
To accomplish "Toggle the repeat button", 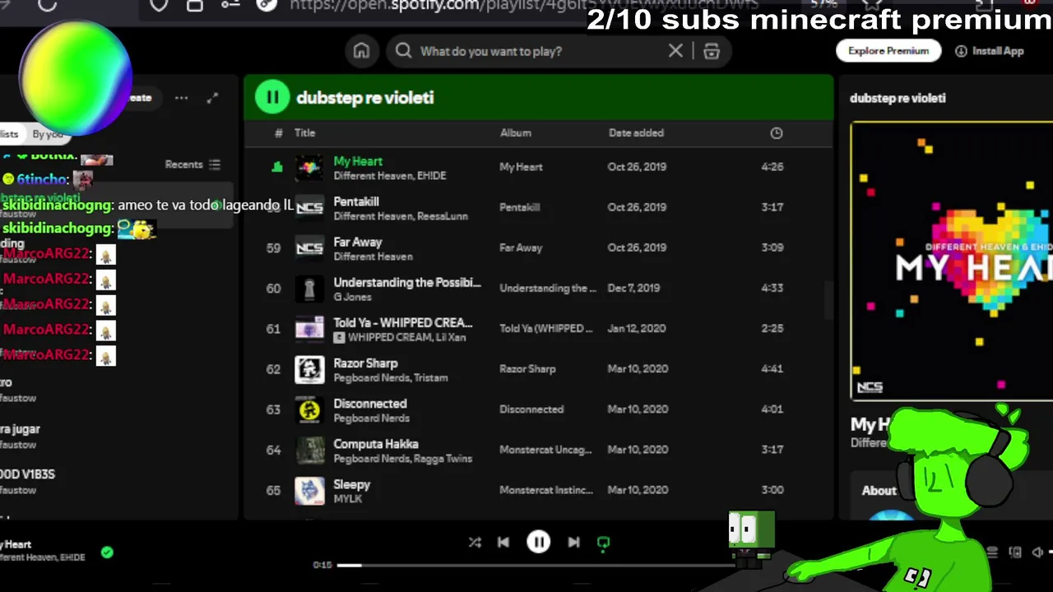I will (x=603, y=543).
